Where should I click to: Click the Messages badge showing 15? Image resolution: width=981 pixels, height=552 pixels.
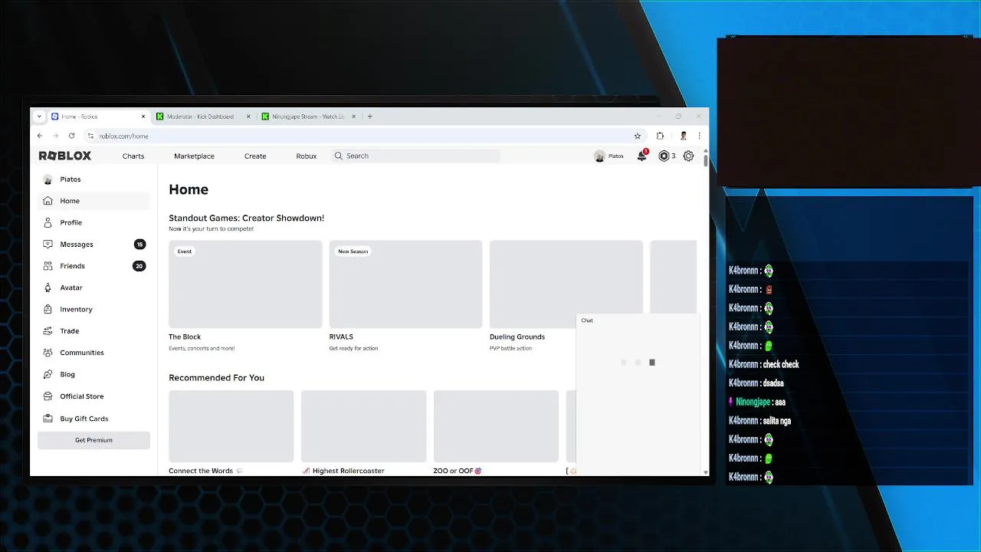(139, 245)
